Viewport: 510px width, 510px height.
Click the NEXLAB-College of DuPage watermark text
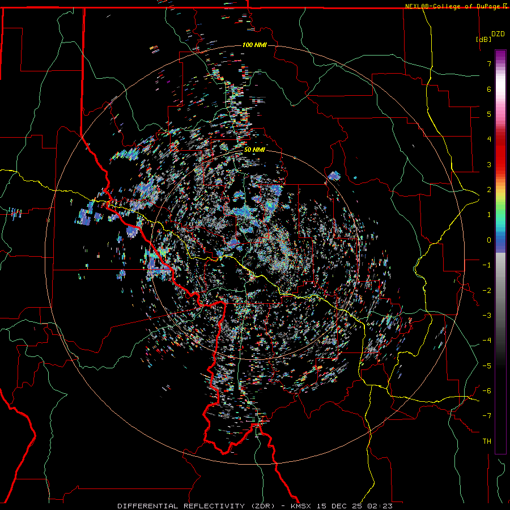453,6
